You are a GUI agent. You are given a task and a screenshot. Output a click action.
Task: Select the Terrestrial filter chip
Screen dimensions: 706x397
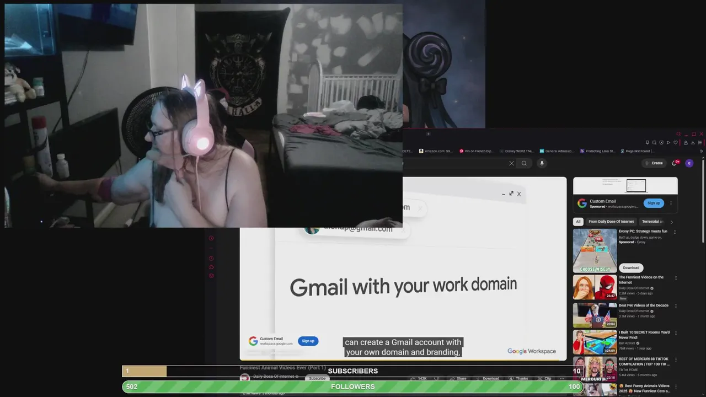[652, 222]
